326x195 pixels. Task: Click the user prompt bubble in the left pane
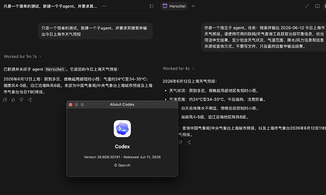coord(95,31)
